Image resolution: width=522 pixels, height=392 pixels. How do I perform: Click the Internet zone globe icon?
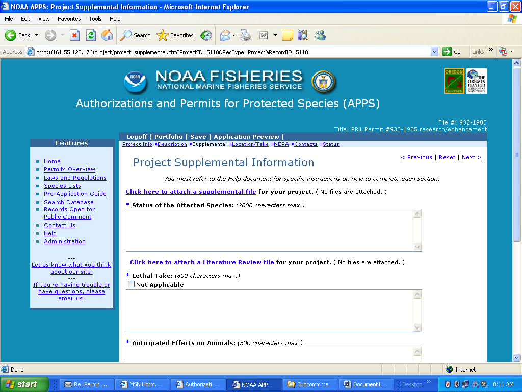450,370
